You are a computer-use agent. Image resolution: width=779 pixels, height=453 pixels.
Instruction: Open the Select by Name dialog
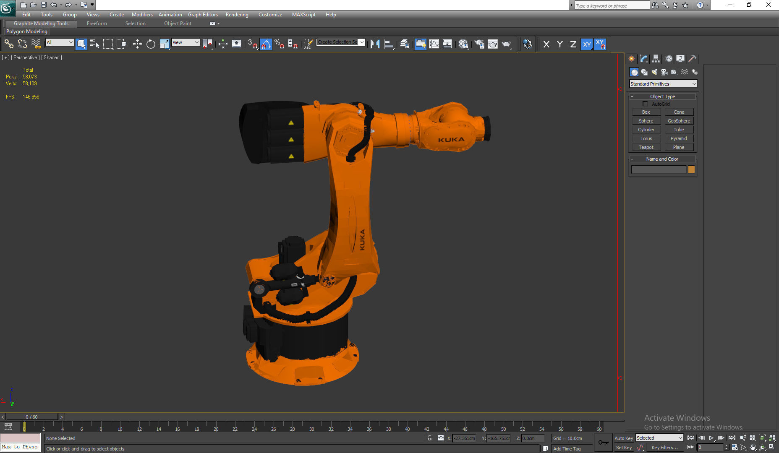[94, 44]
